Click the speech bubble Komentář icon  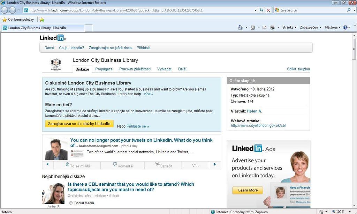115,164
